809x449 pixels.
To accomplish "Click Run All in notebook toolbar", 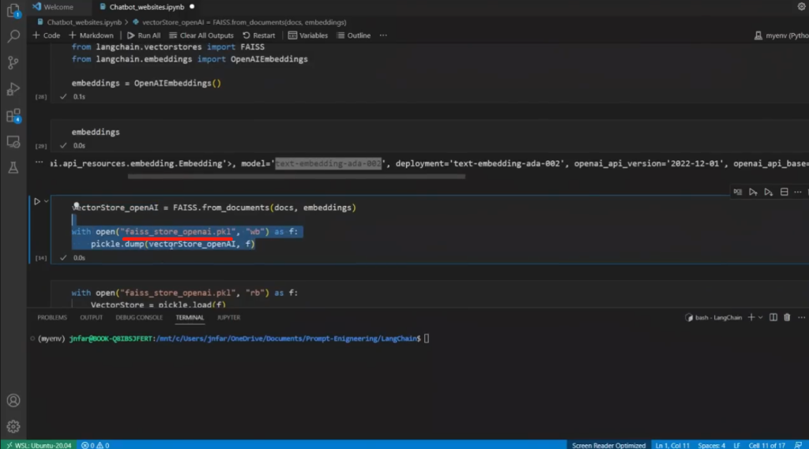I will click(143, 36).
